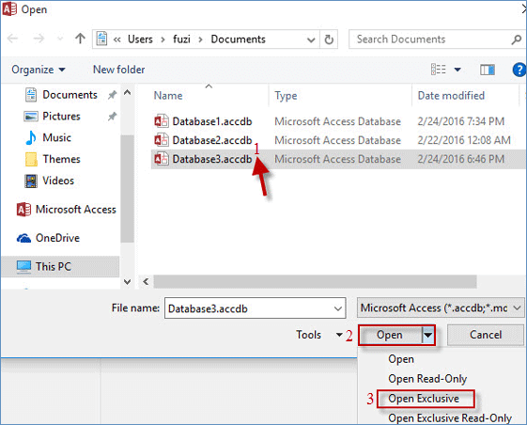Click navigation pane scroll up arrow

tap(127, 92)
